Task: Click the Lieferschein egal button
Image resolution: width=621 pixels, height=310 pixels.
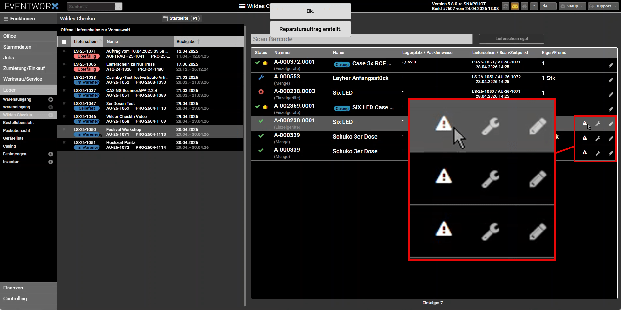Action: point(511,39)
